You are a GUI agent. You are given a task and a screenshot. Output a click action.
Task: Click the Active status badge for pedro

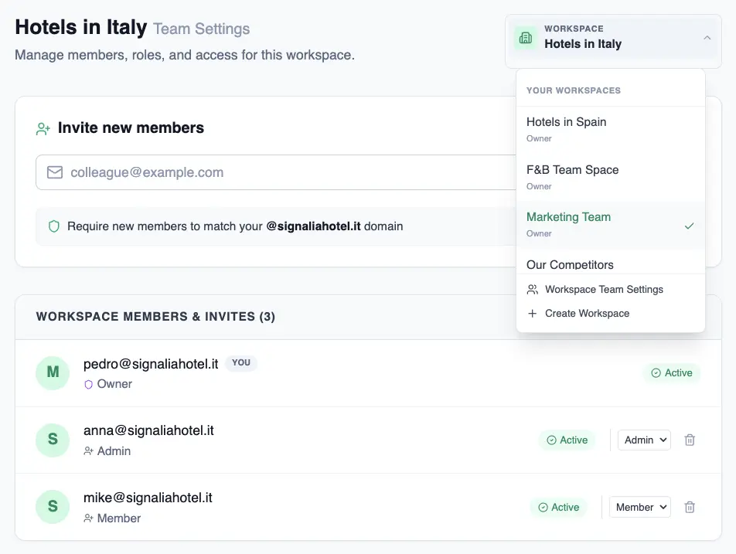(672, 373)
